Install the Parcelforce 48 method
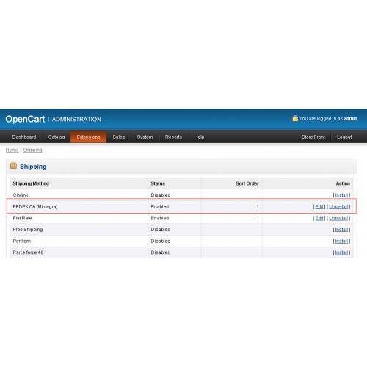Image resolution: width=367 pixels, height=367 pixels. click(341, 252)
